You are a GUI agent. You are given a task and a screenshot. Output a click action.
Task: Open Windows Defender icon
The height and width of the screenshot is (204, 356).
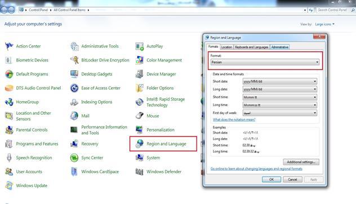tap(140, 171)
